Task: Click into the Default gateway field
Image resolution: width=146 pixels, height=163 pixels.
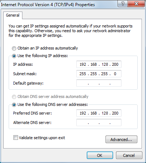Action: (x=99, y=83)
